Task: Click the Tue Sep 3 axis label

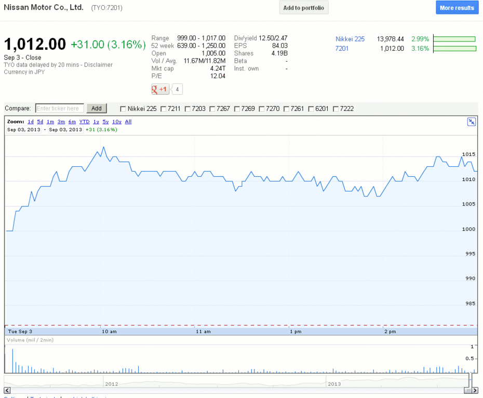Action: [x=20, y=332]
